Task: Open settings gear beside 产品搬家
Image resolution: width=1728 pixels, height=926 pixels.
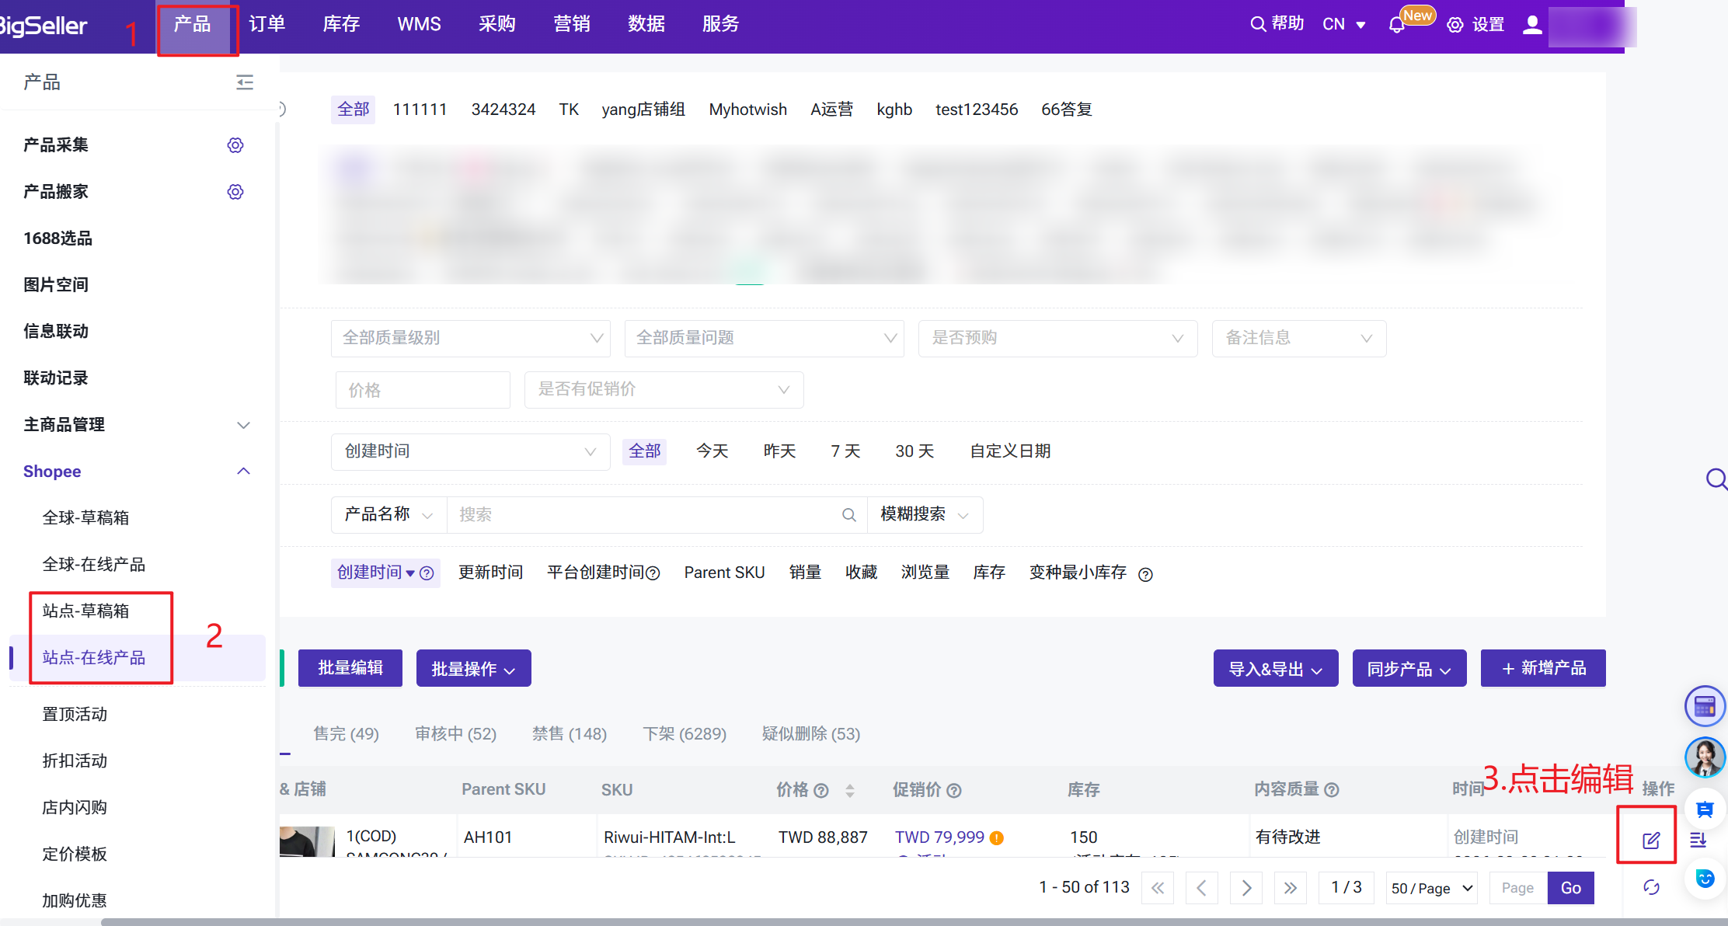Action: coord(235,192)
